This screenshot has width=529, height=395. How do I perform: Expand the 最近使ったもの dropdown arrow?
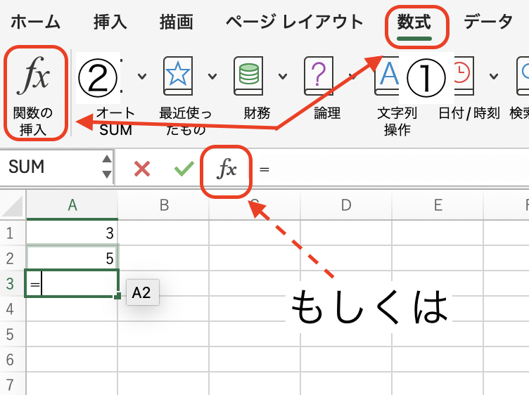pos(212,76)
